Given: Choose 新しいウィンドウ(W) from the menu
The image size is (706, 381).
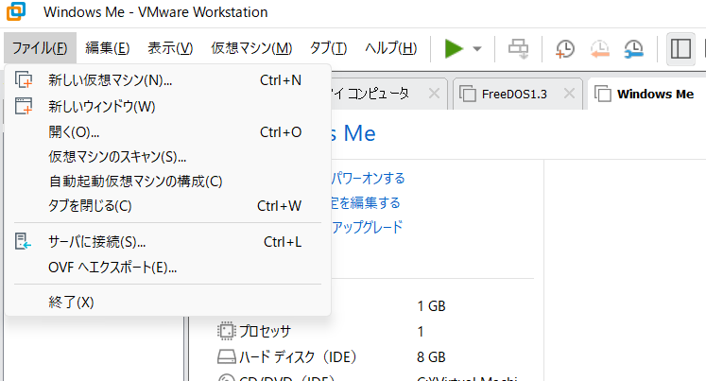Looking at the screenshot, I should 101,106.
